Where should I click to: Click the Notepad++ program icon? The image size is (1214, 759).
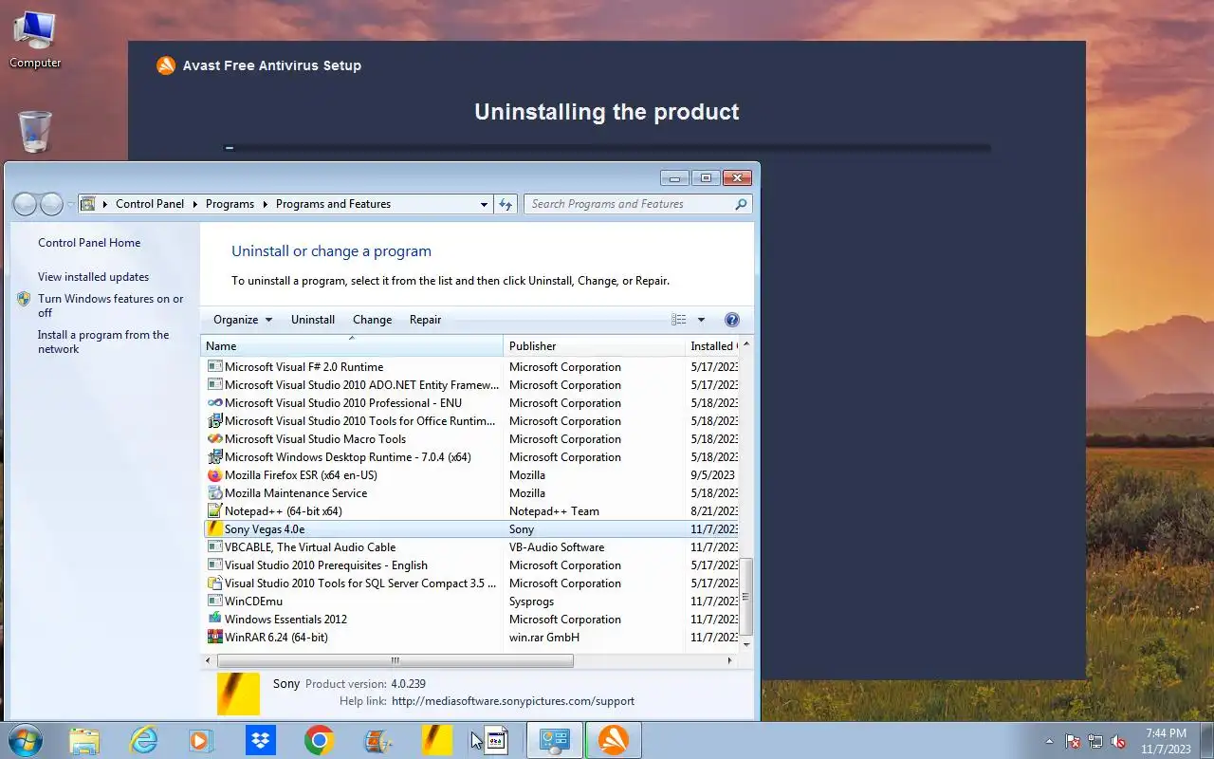tap(215, 511)
